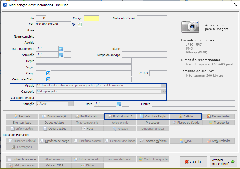Open Exames médicos button
Viewport: 240px width, 169px height.
pos(153,141)
